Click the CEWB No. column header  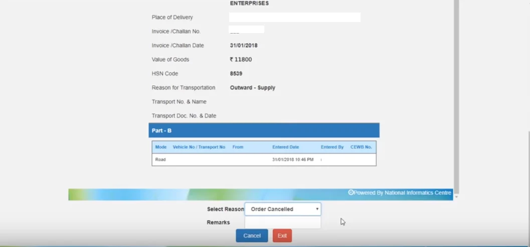(361, 147)
